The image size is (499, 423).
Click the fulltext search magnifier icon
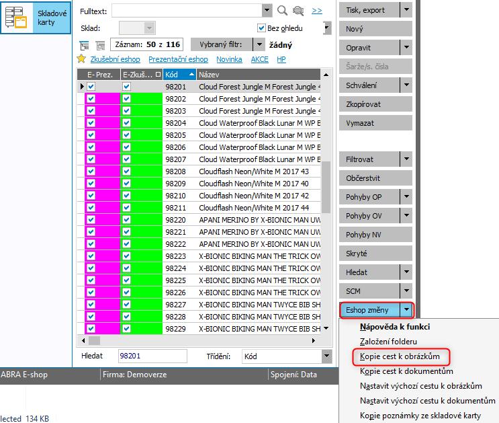pos(282,11)
